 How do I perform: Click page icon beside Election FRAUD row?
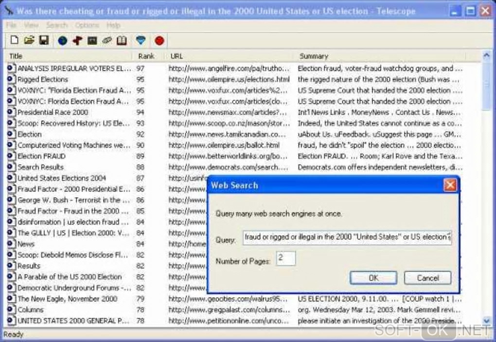coord(11,156)
